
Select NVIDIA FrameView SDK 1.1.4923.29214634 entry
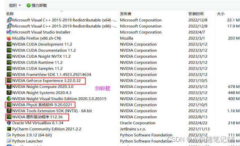point(52,75)
